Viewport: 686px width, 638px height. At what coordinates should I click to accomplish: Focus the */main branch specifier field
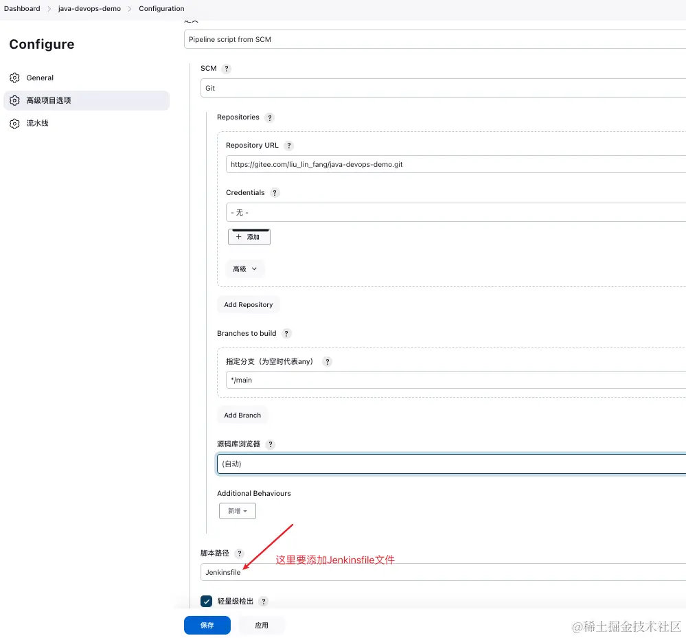click(456, 380)
